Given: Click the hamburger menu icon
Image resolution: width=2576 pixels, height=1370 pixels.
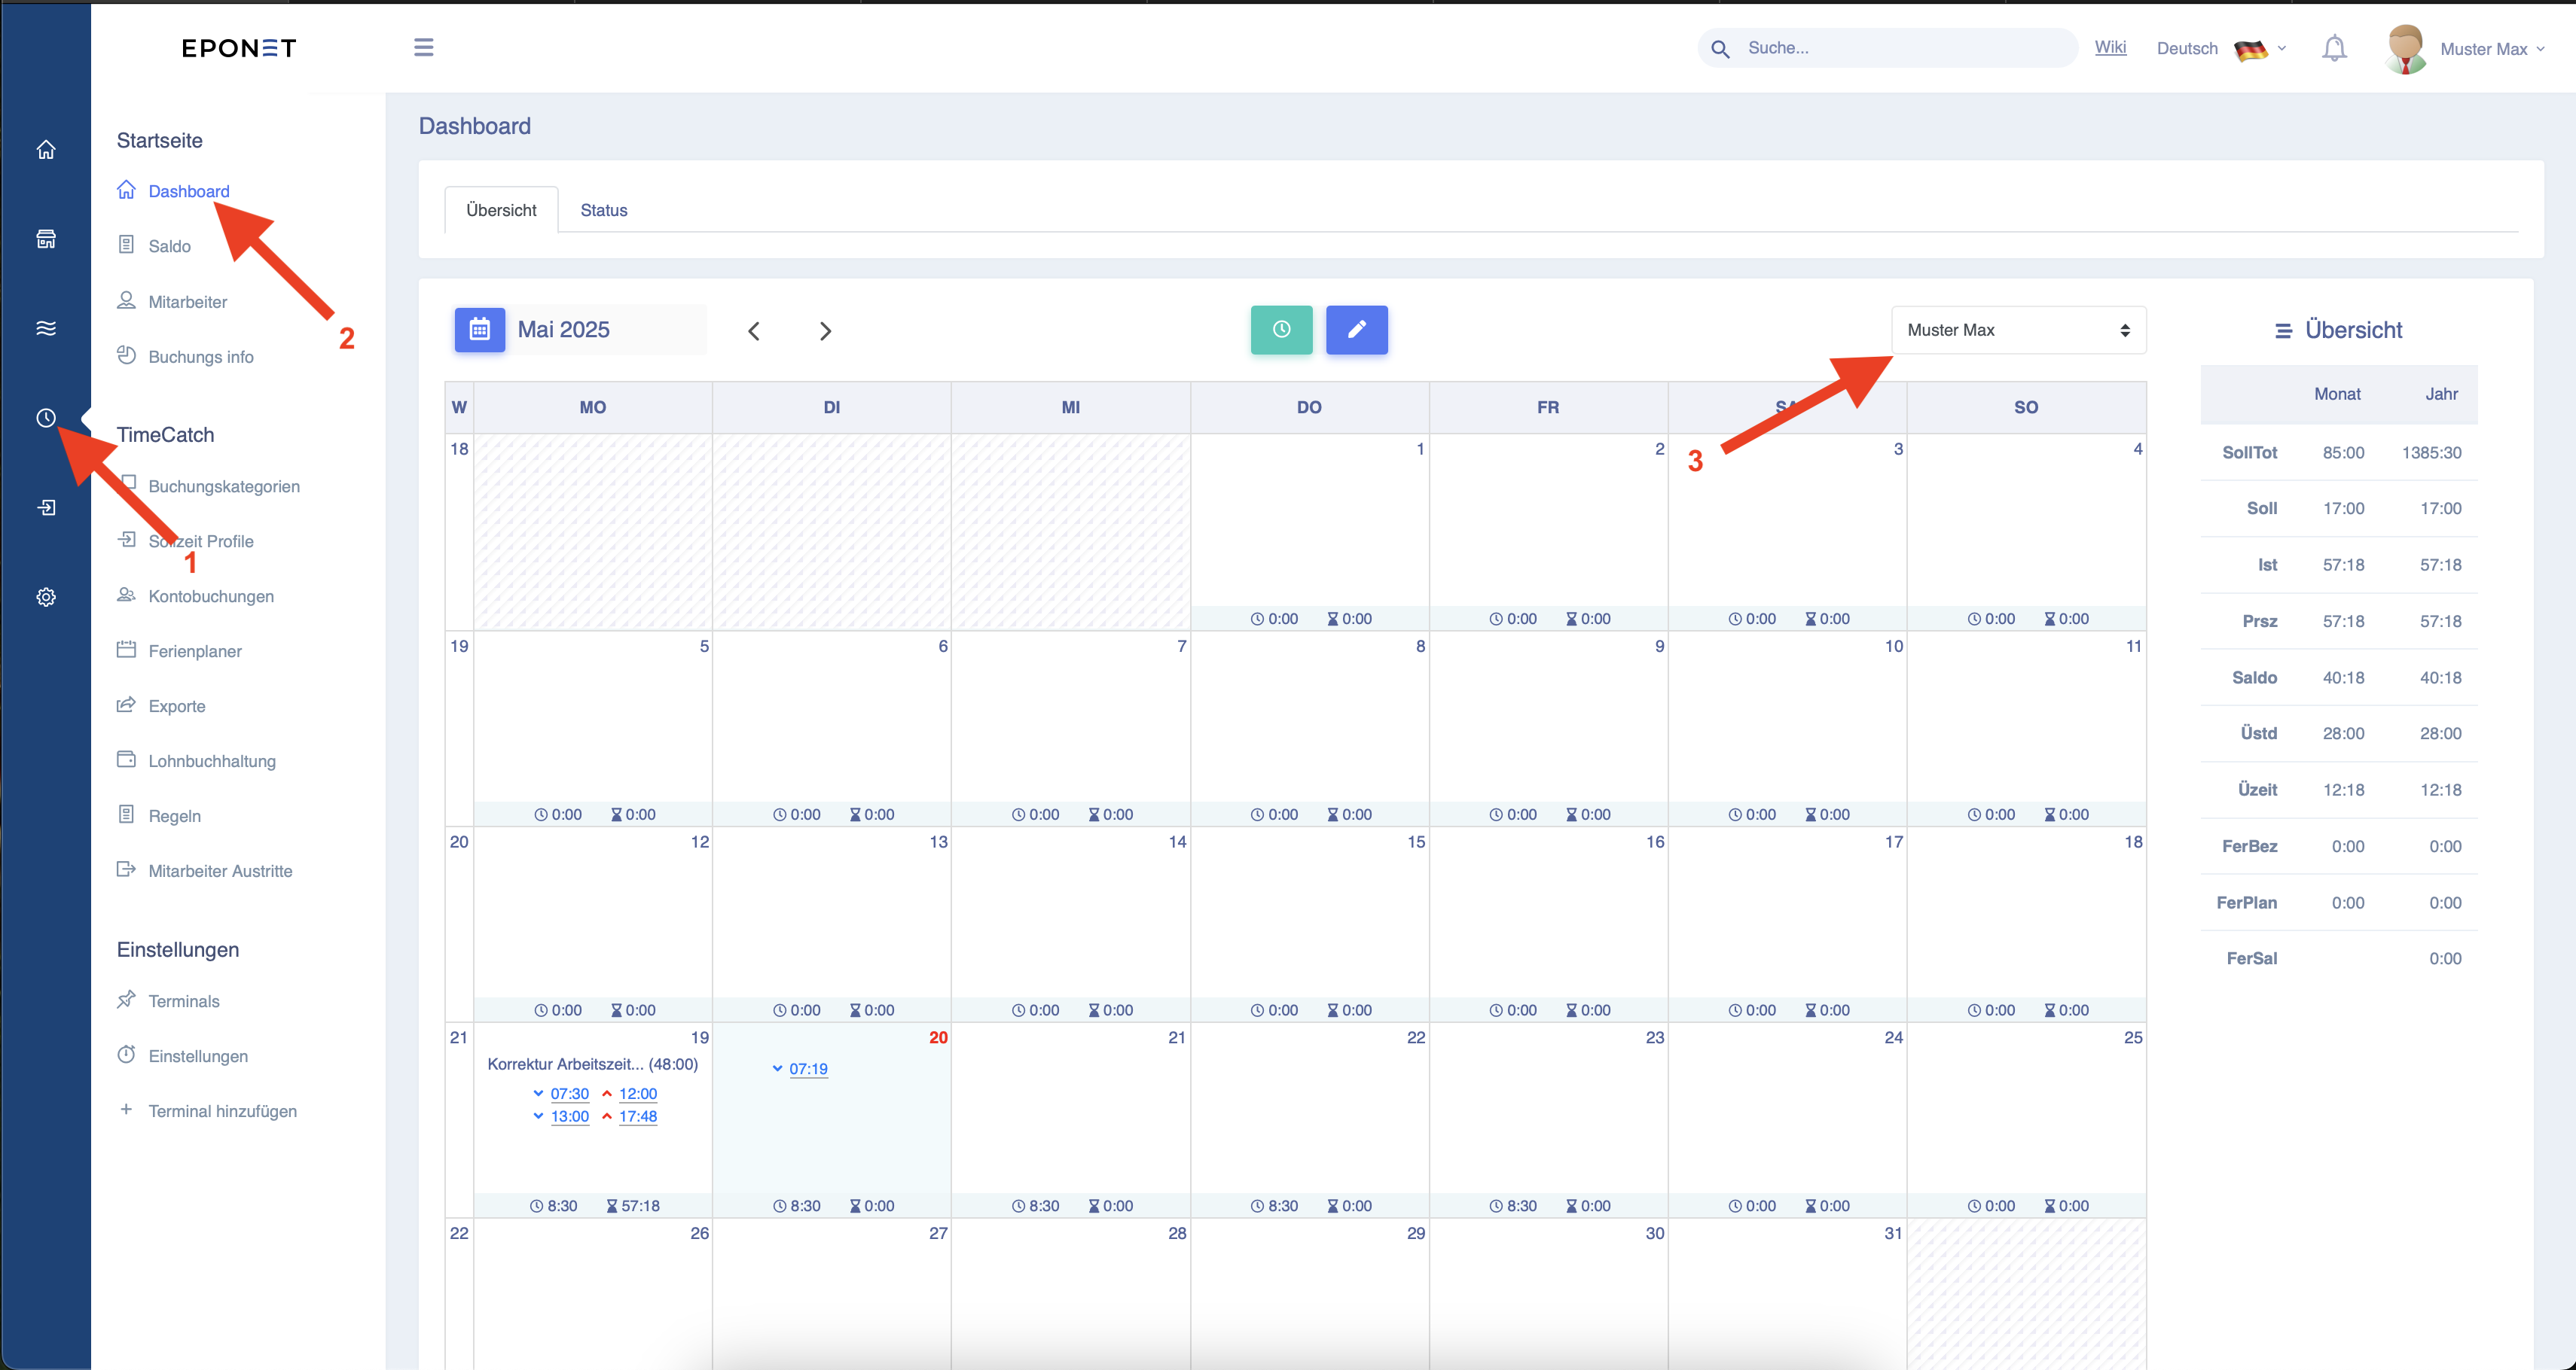Looking at the screenshot, I should click(x=424, y=47).
